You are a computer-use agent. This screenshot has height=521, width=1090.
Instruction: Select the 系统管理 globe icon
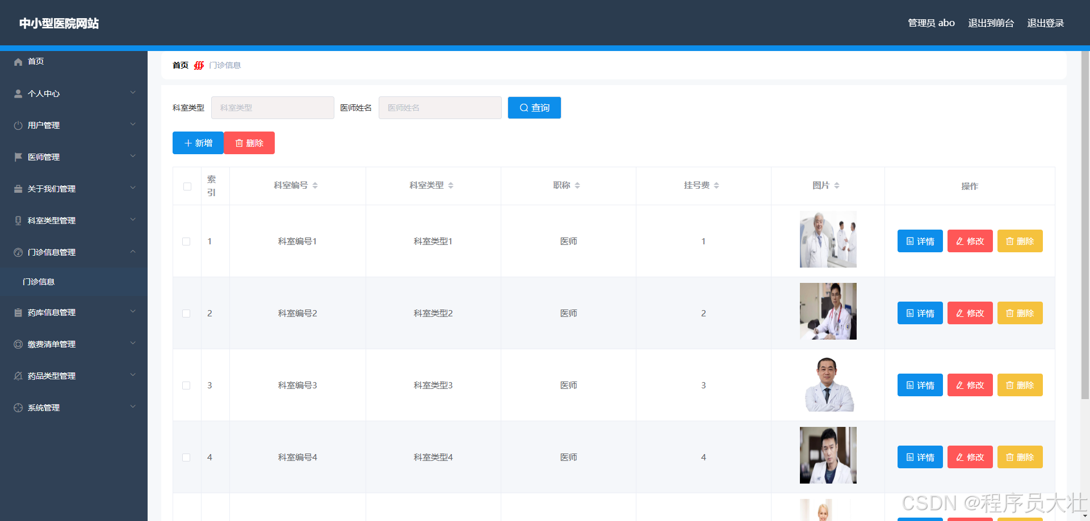coord(18,407)
